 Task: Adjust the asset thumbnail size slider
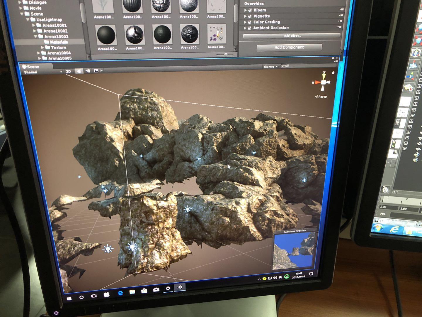click(226, 54)
